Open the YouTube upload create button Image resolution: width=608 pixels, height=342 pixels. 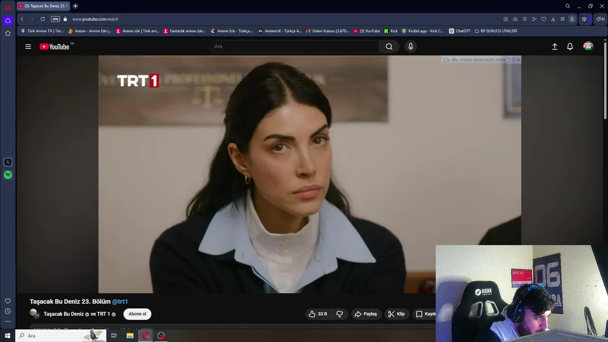click(554, 47)
